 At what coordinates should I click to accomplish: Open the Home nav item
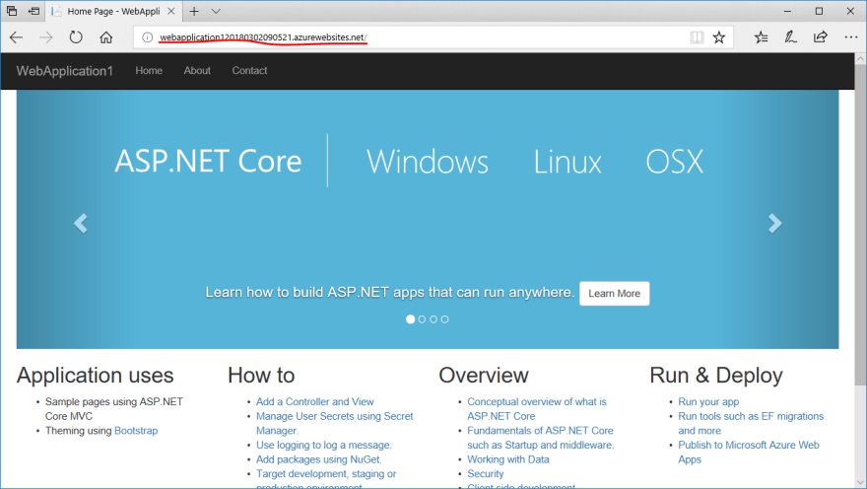[149, 71]
